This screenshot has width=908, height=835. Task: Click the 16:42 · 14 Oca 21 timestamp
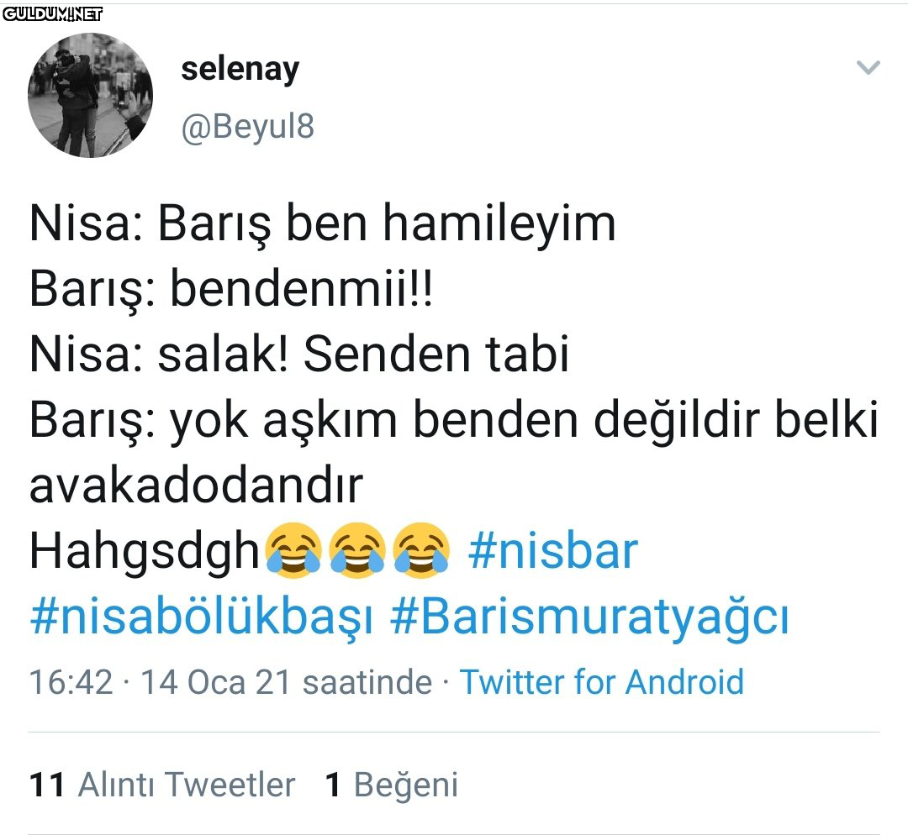pyautogui.click(x=230, y=681)
